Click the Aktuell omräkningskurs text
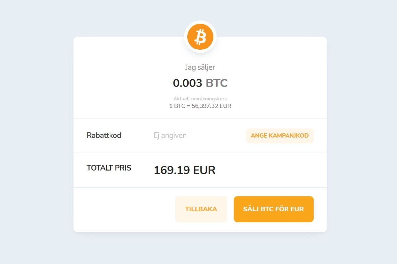 (x=200, y=98)
